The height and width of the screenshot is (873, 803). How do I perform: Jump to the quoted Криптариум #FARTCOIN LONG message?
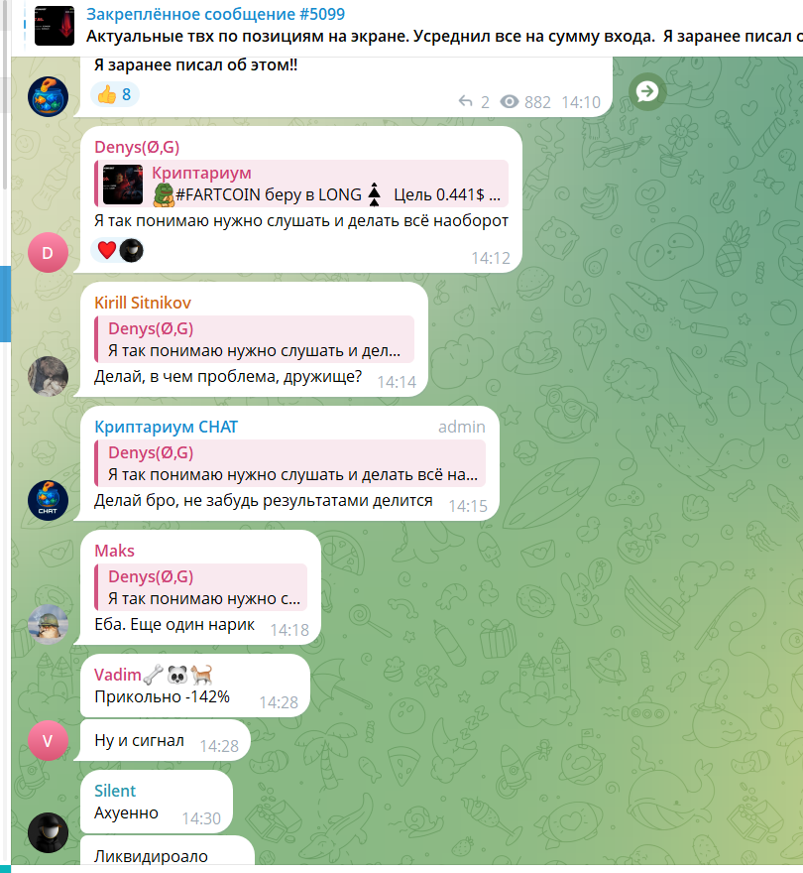point(301,184)
